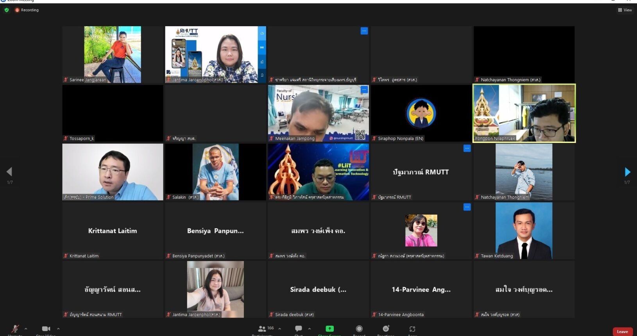Open video options chevron beside camera
The image size is (637, 336).
[x=58, y=329]
